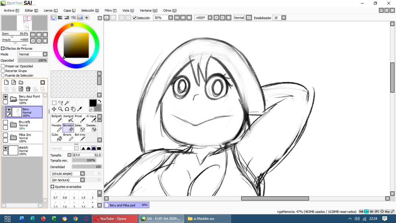Click the black foreground color swatch
The height and width of the screenshot is (223, 396).
(x=93, y=103)
